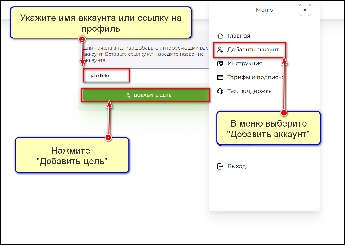Click the red step marker numbered 2
Image resolution: width=345 pixels, height=245 pixels.
82,39
